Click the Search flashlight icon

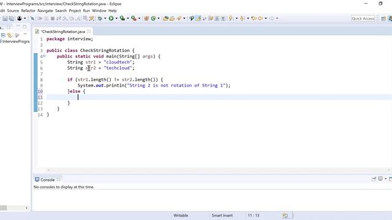click(x=179, y=18)
